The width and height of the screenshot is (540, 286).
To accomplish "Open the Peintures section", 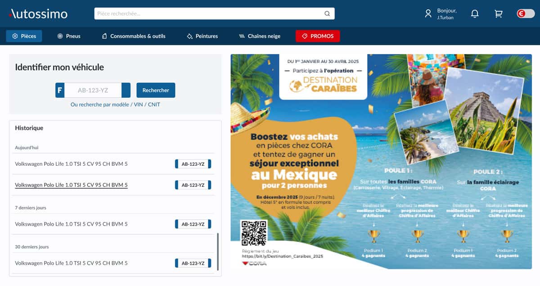I will [x=202, y=36].
